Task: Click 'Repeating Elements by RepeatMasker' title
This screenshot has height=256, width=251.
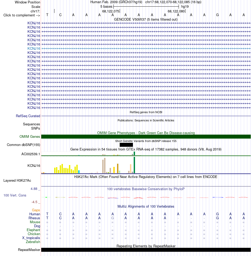Action: click(146, 246)
